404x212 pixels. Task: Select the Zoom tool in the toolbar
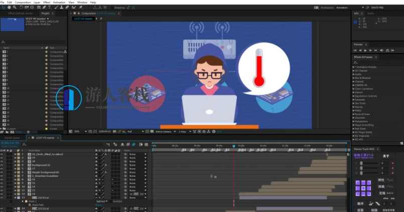(x=15, y=8)
